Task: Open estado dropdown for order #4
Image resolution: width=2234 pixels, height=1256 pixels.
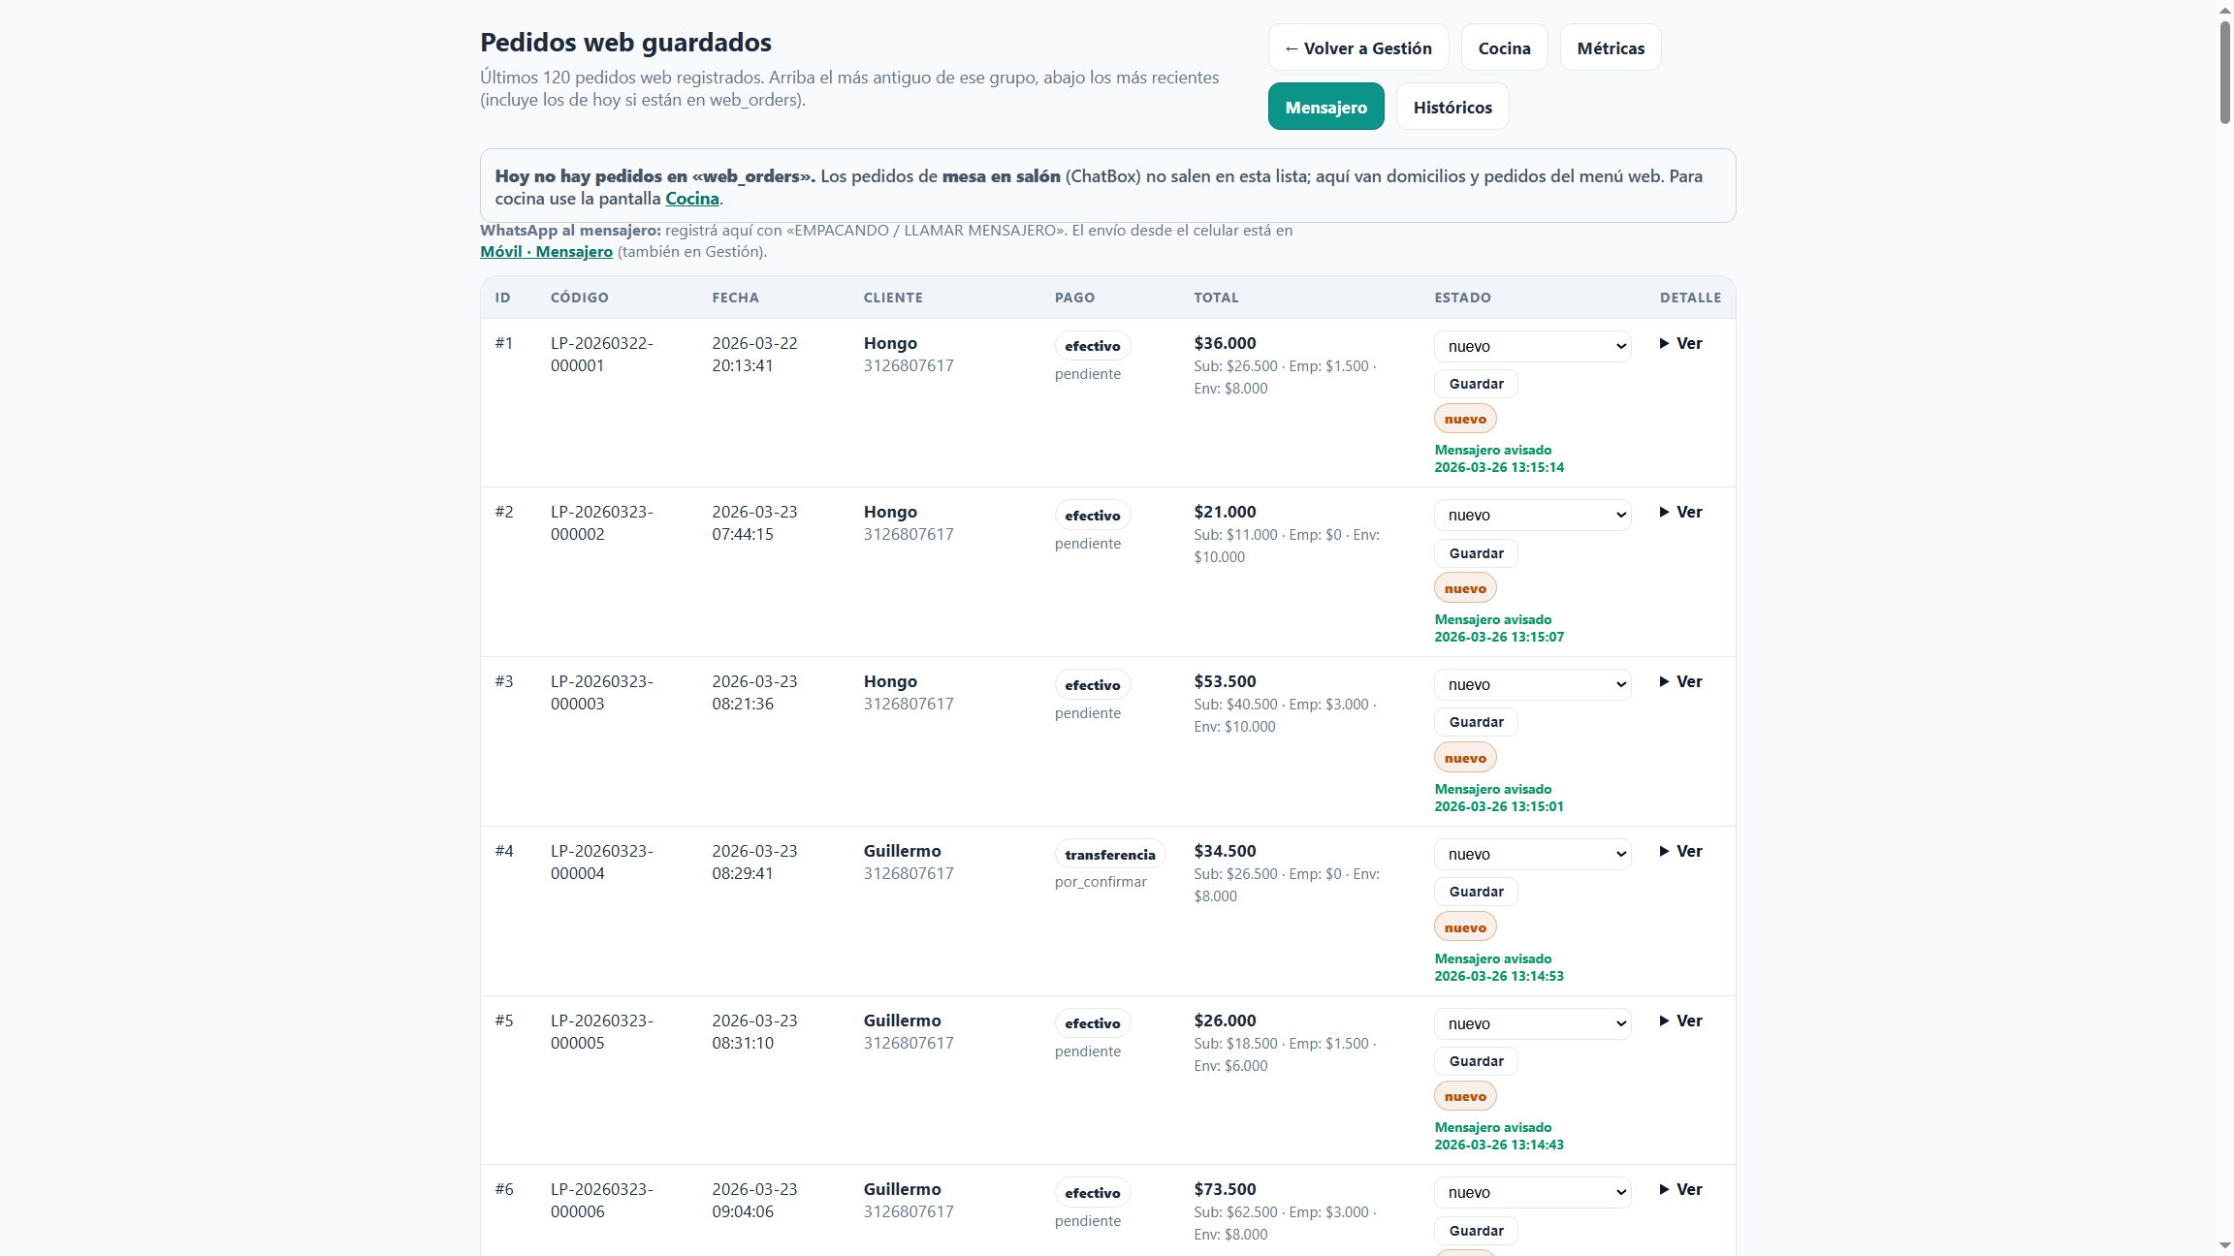Action: (x=1532, y=854)
